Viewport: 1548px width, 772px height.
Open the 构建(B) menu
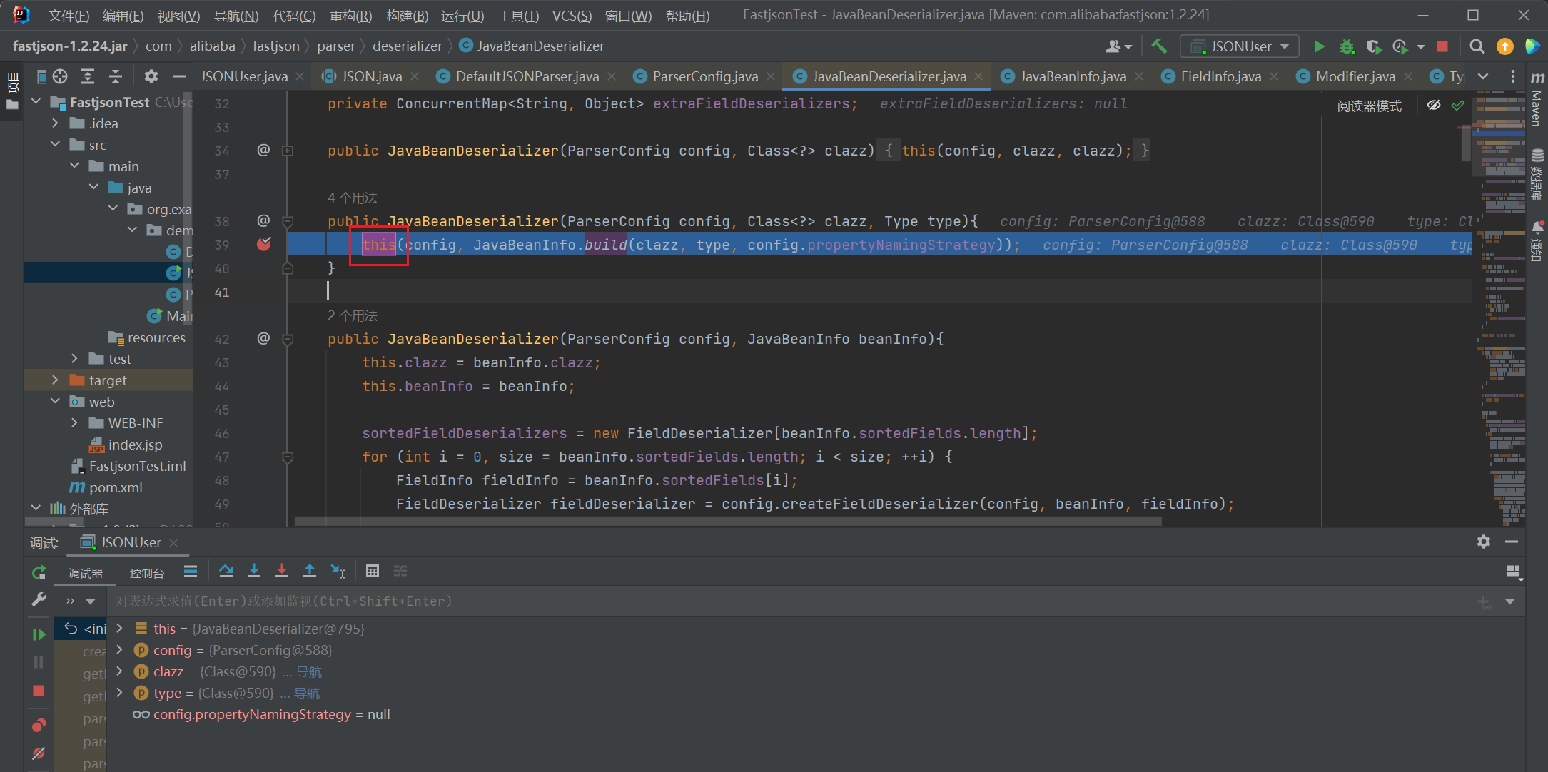coord(407,16)
